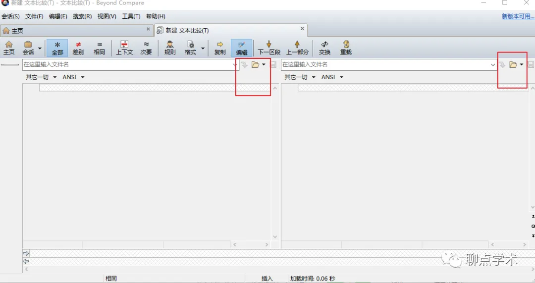Open the 编辑(E) menu

(58, 16)
